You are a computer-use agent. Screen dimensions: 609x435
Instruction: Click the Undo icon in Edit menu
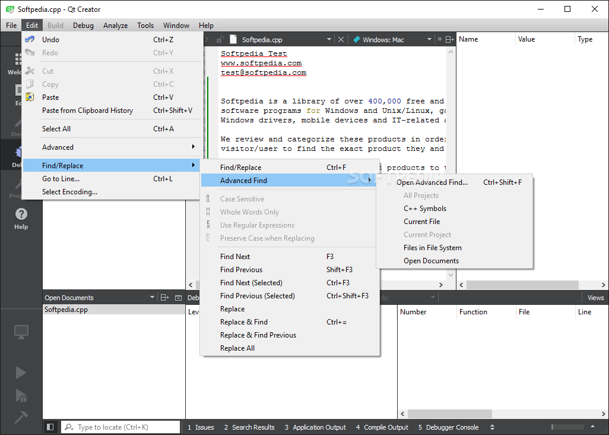[x=30, y=39]
